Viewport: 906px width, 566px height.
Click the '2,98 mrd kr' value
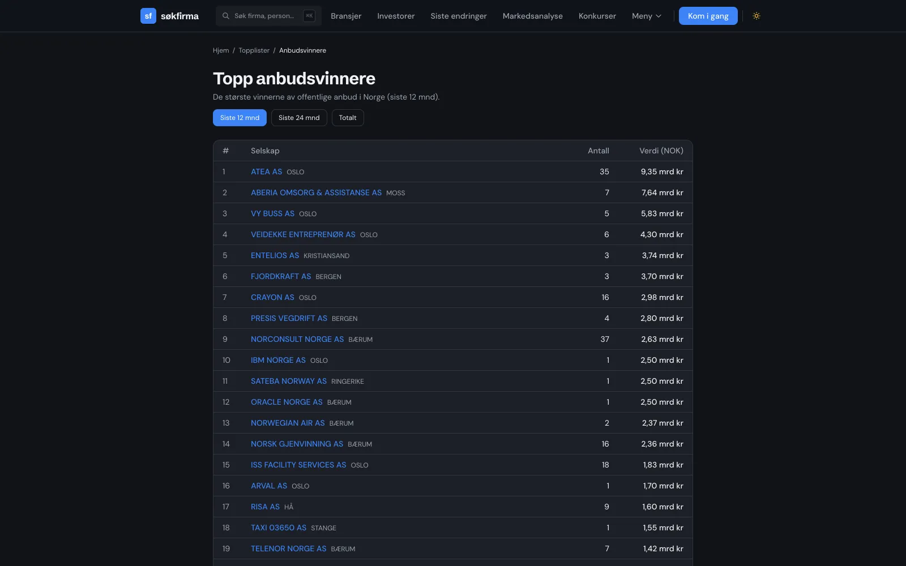[x=662, y=297]
